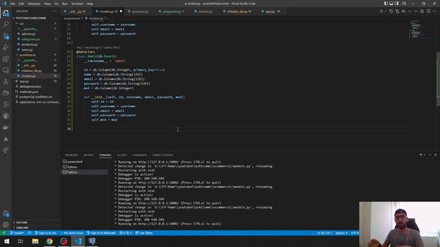Click ecommerce in the breadcrumb path
Viewport: 440px width, 247px height.
(71, 19)
